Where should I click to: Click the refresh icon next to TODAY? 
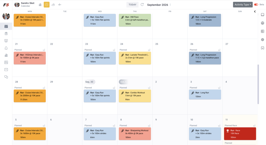142,5
